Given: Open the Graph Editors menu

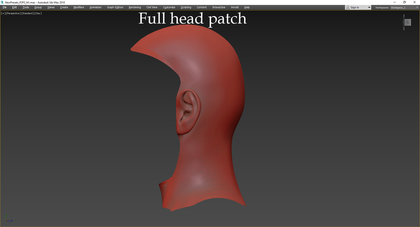Looking at the screenshot, I should pyautogui.click(x=115, y=7).
